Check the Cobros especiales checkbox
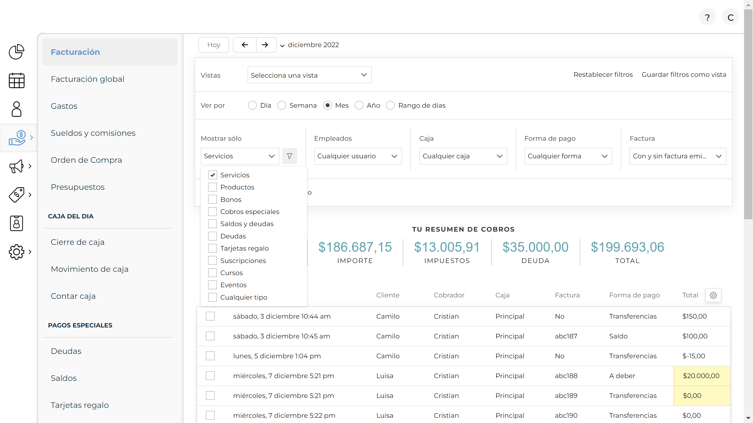 pyautogui.click(x=213, y=211)
